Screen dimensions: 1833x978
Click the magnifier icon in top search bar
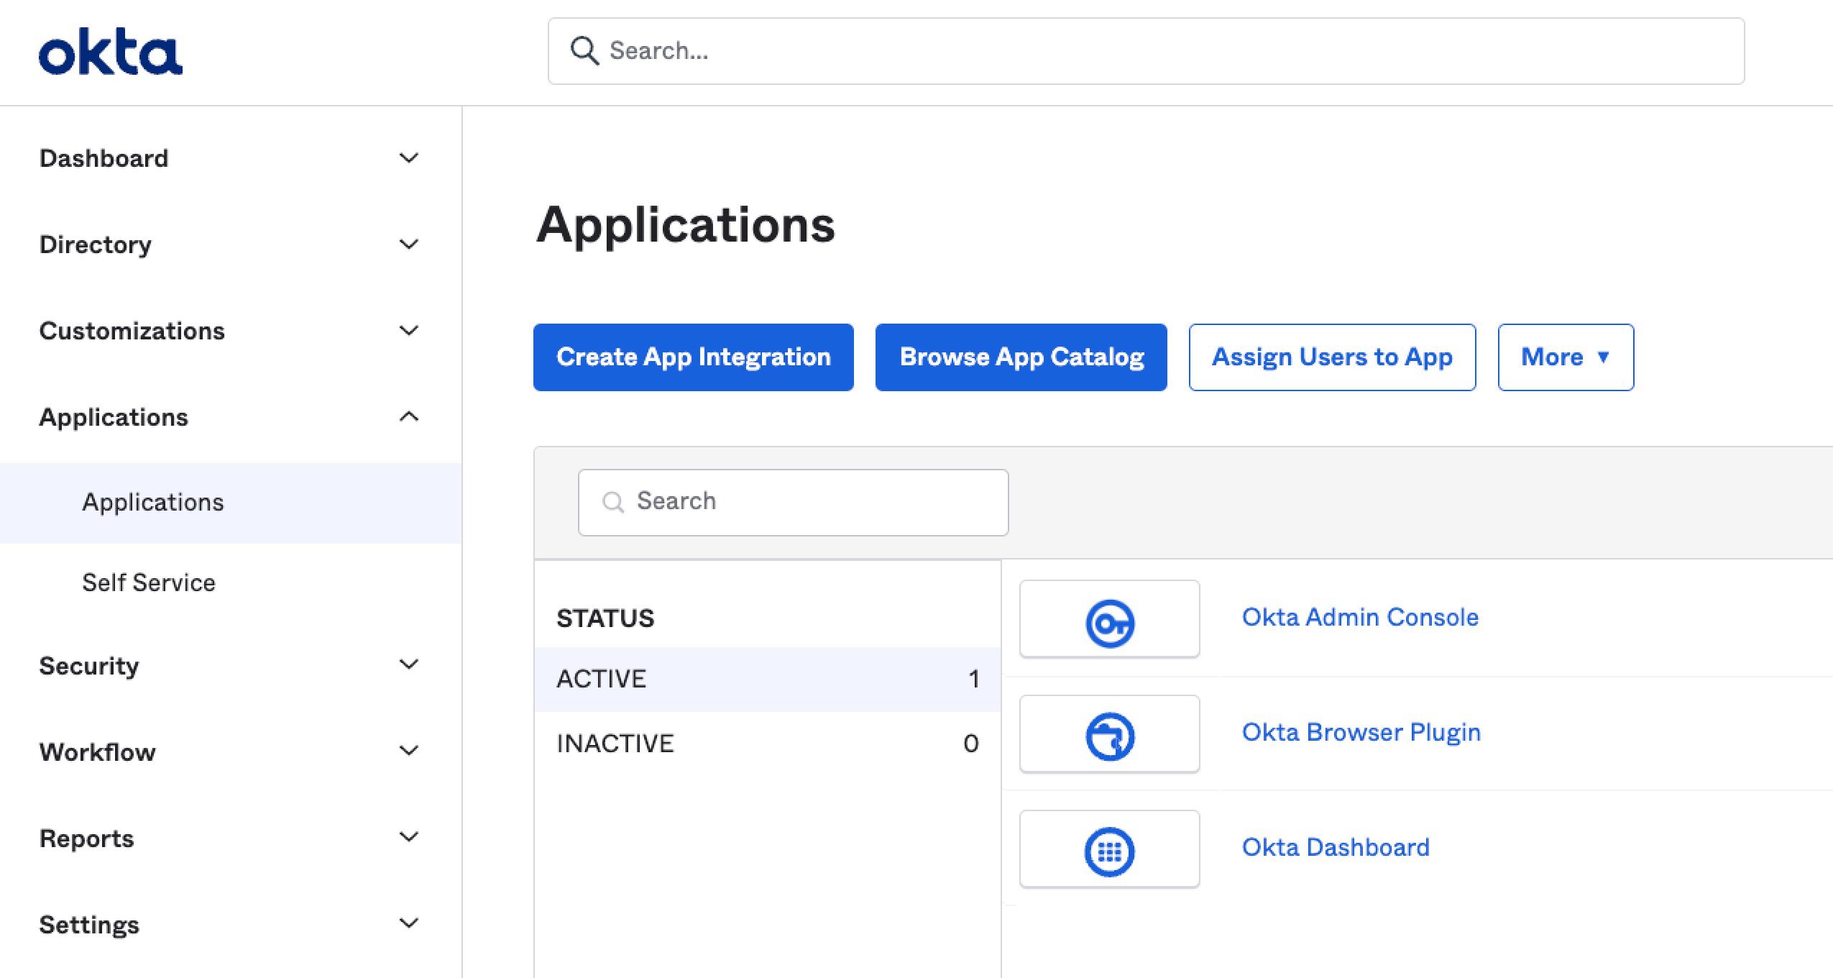click(x=584, y=51)
